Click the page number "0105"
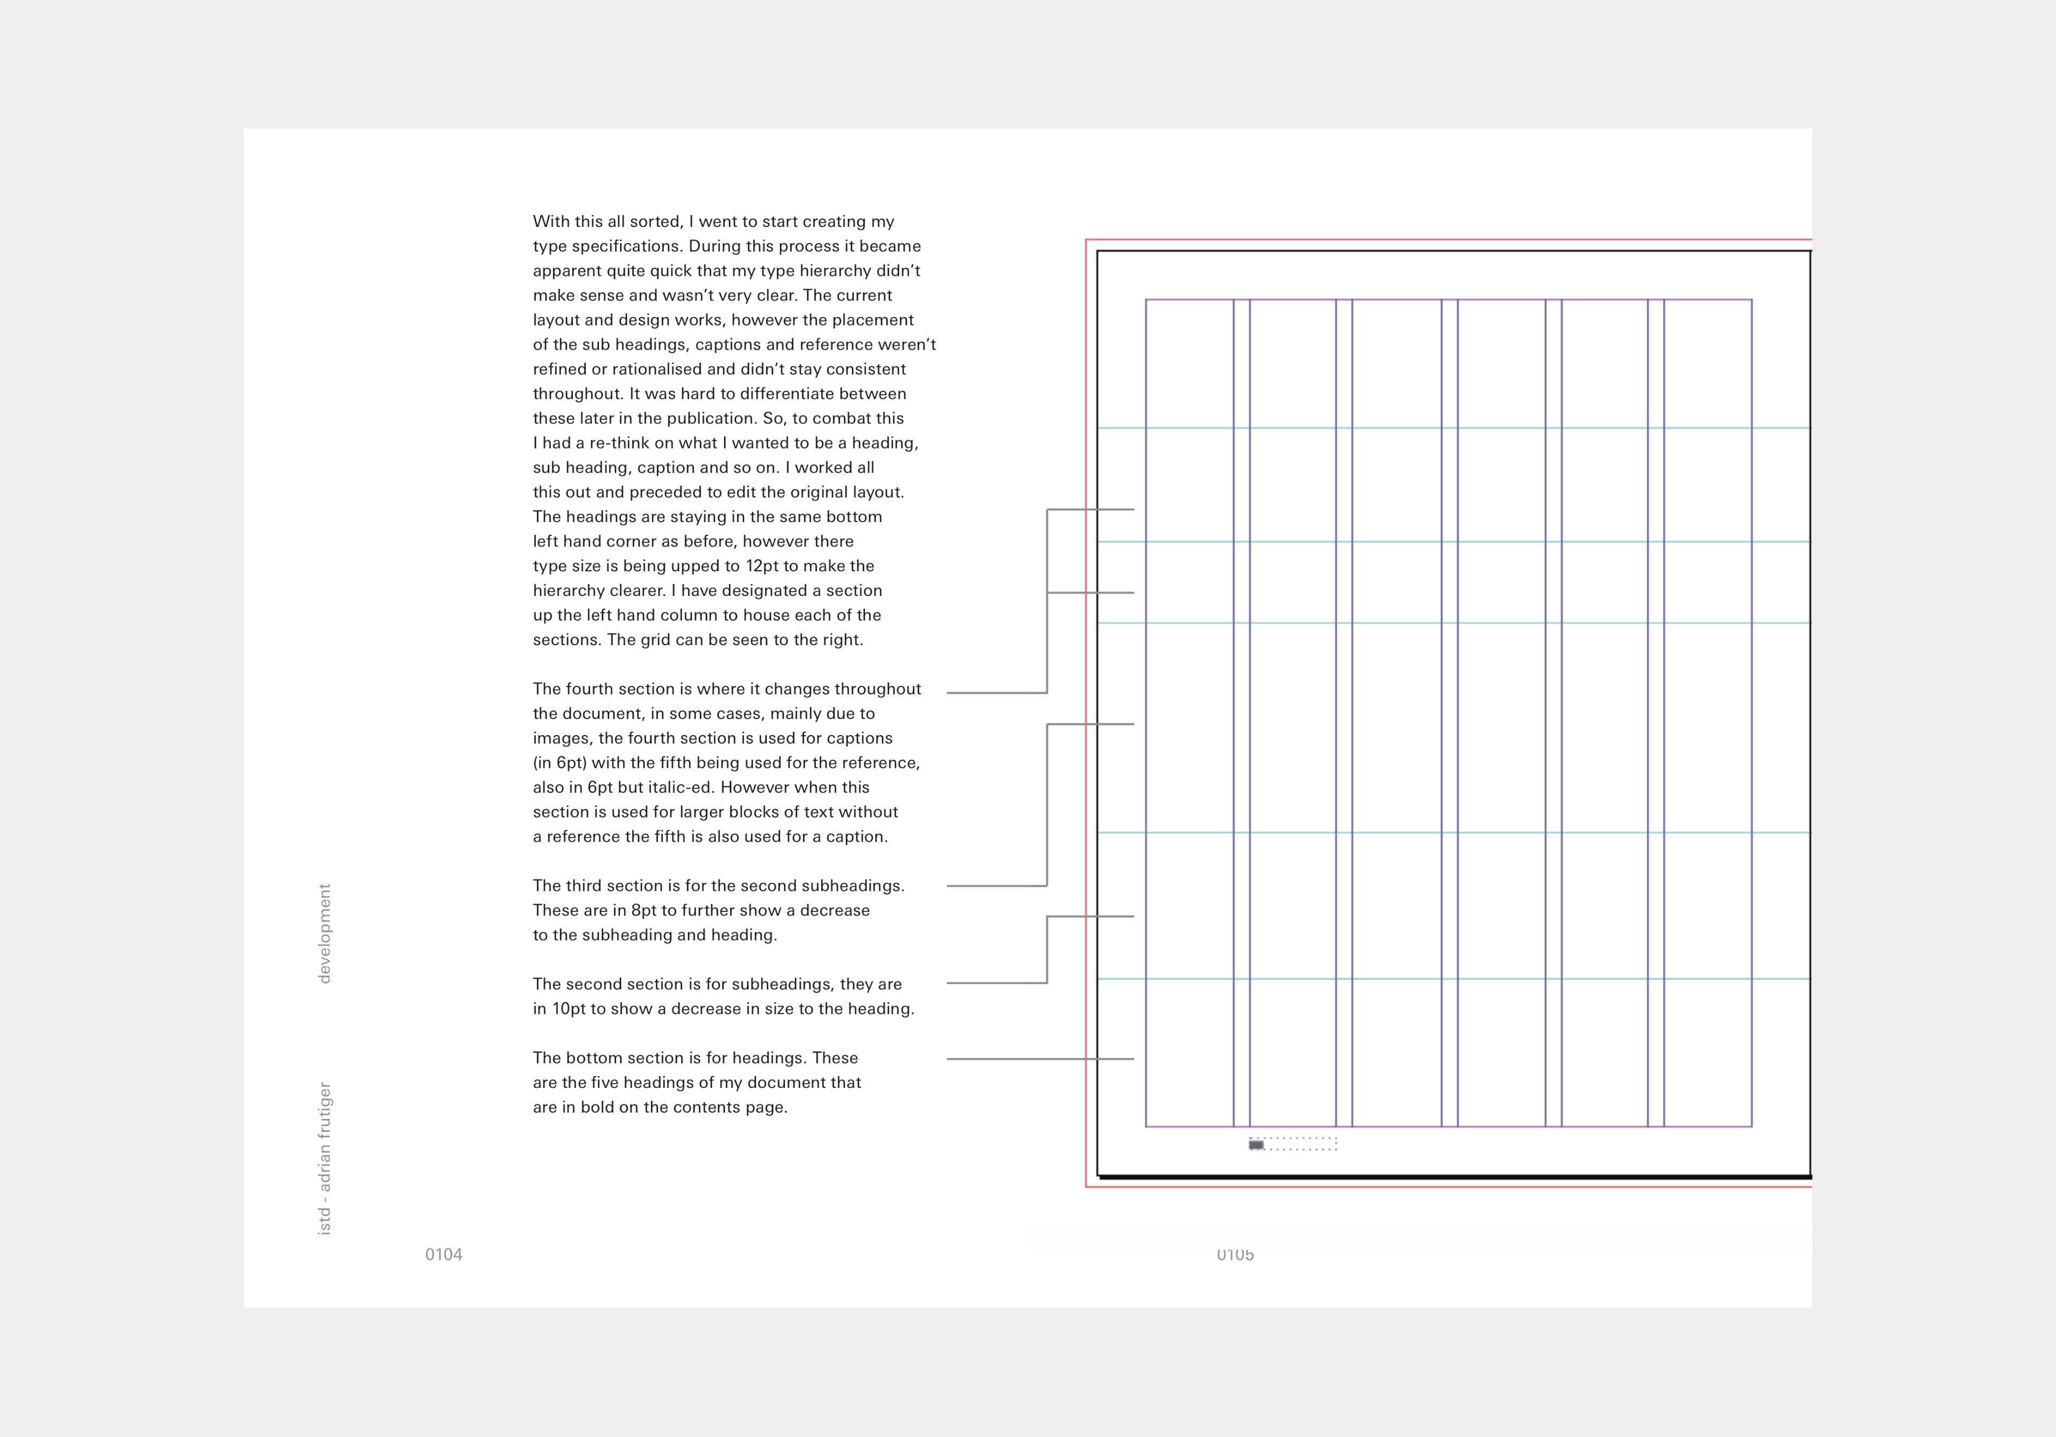2056x1437 pixels. tap(1235, 1256)
